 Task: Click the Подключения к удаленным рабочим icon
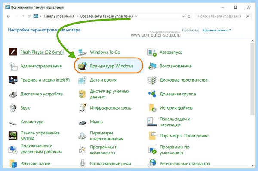tap(13, 150)
